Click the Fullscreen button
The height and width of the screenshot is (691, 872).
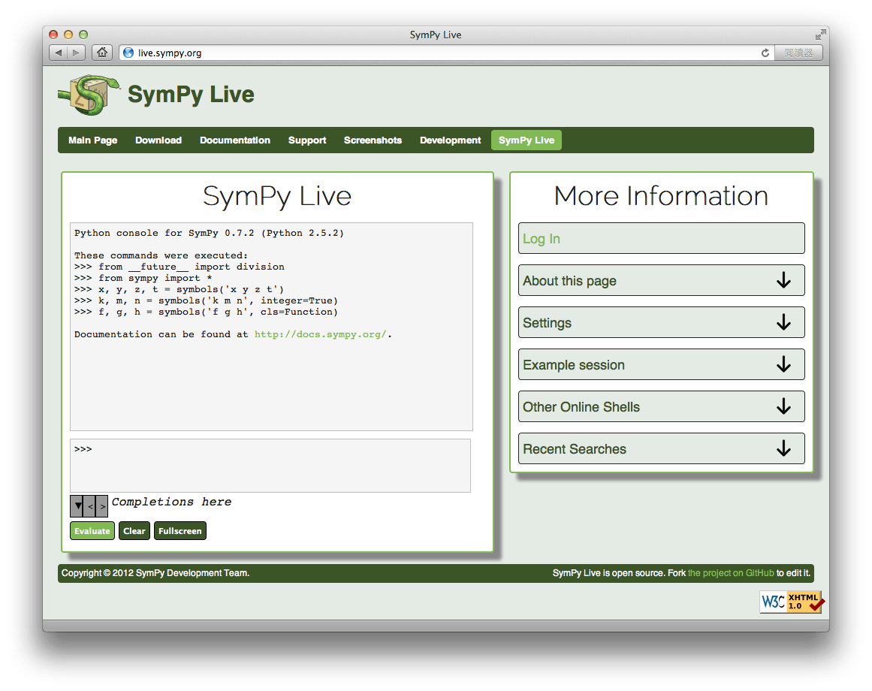tap(180, 530)
